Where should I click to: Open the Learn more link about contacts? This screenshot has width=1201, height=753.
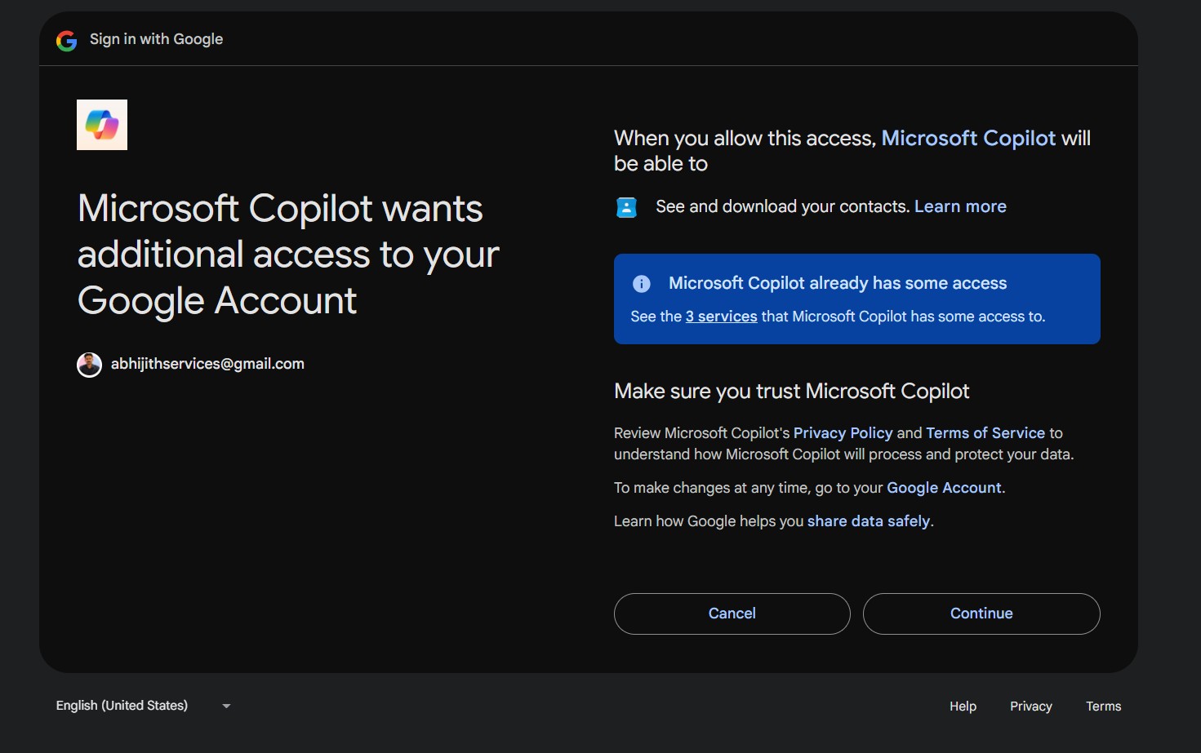coord(960,206)
